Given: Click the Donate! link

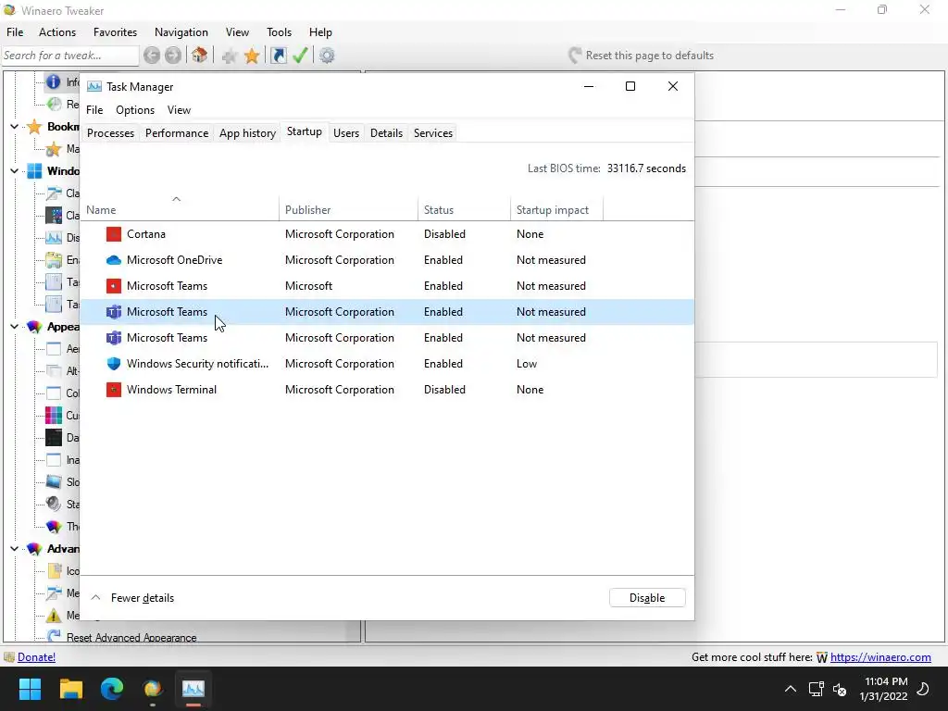Looking at the screenshot, I should pos(36,657).
